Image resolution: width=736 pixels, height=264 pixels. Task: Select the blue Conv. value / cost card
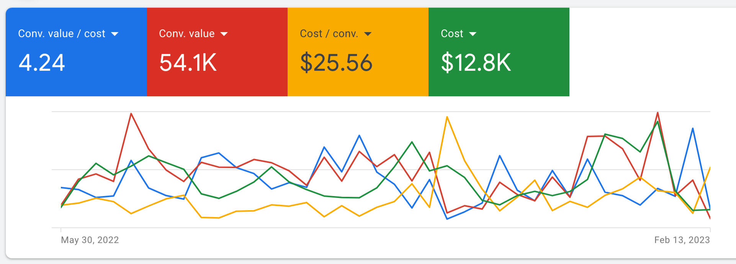[77, 52]
